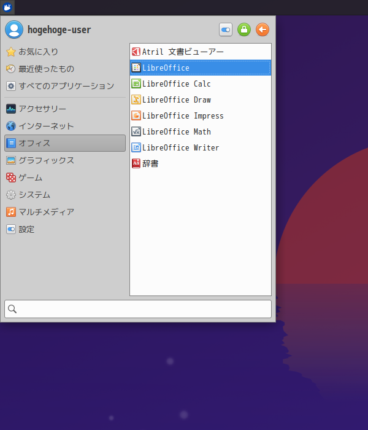368x430 pixels.
Task: Launch the highlighted LibreOffice entry
Action: pyautogui.click(x=201, y=68)
